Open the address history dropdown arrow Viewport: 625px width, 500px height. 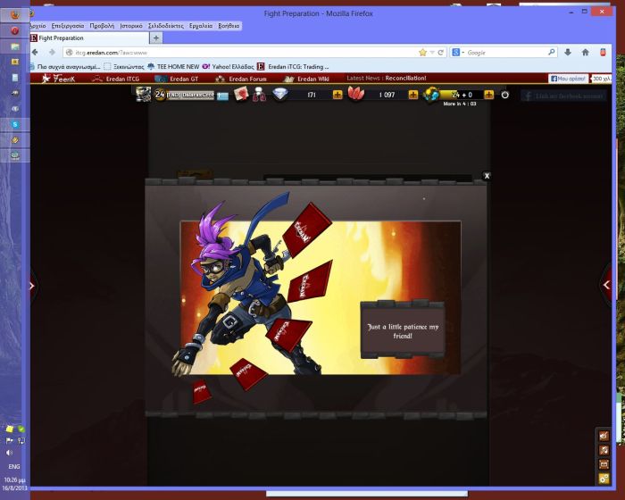pos(432,53)
